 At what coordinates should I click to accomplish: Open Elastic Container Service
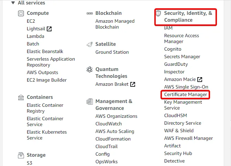point(45,122)
